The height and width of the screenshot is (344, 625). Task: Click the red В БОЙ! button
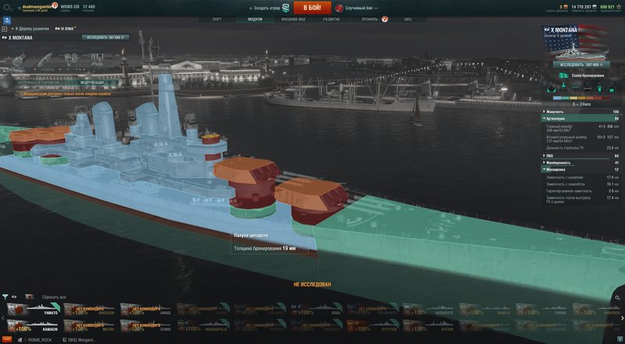coord(312,8)
